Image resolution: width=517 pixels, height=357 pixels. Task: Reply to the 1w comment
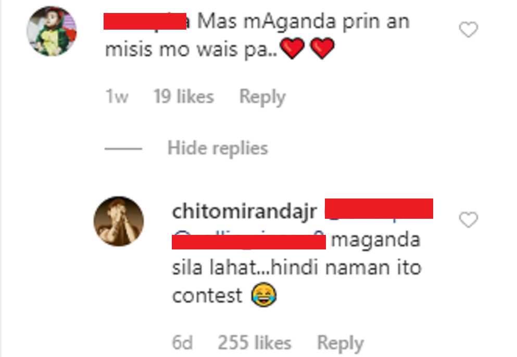[x=262, y=97]
